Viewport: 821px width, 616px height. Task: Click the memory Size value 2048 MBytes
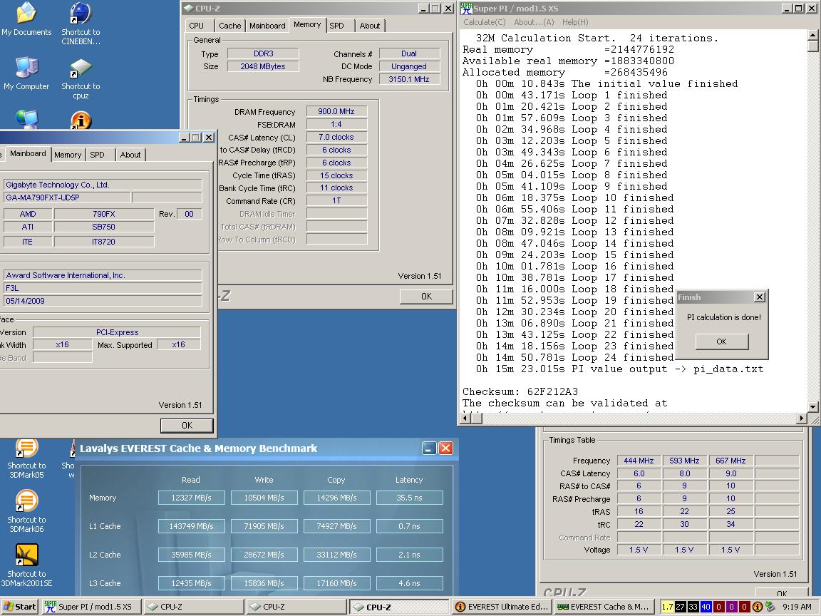(x=263, y=66)
